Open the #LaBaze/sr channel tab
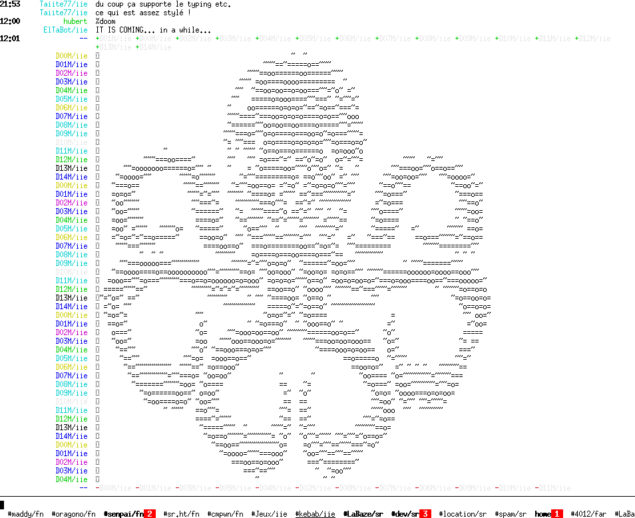The width and height of the screenshot is (635, 518). pos(363,514)
